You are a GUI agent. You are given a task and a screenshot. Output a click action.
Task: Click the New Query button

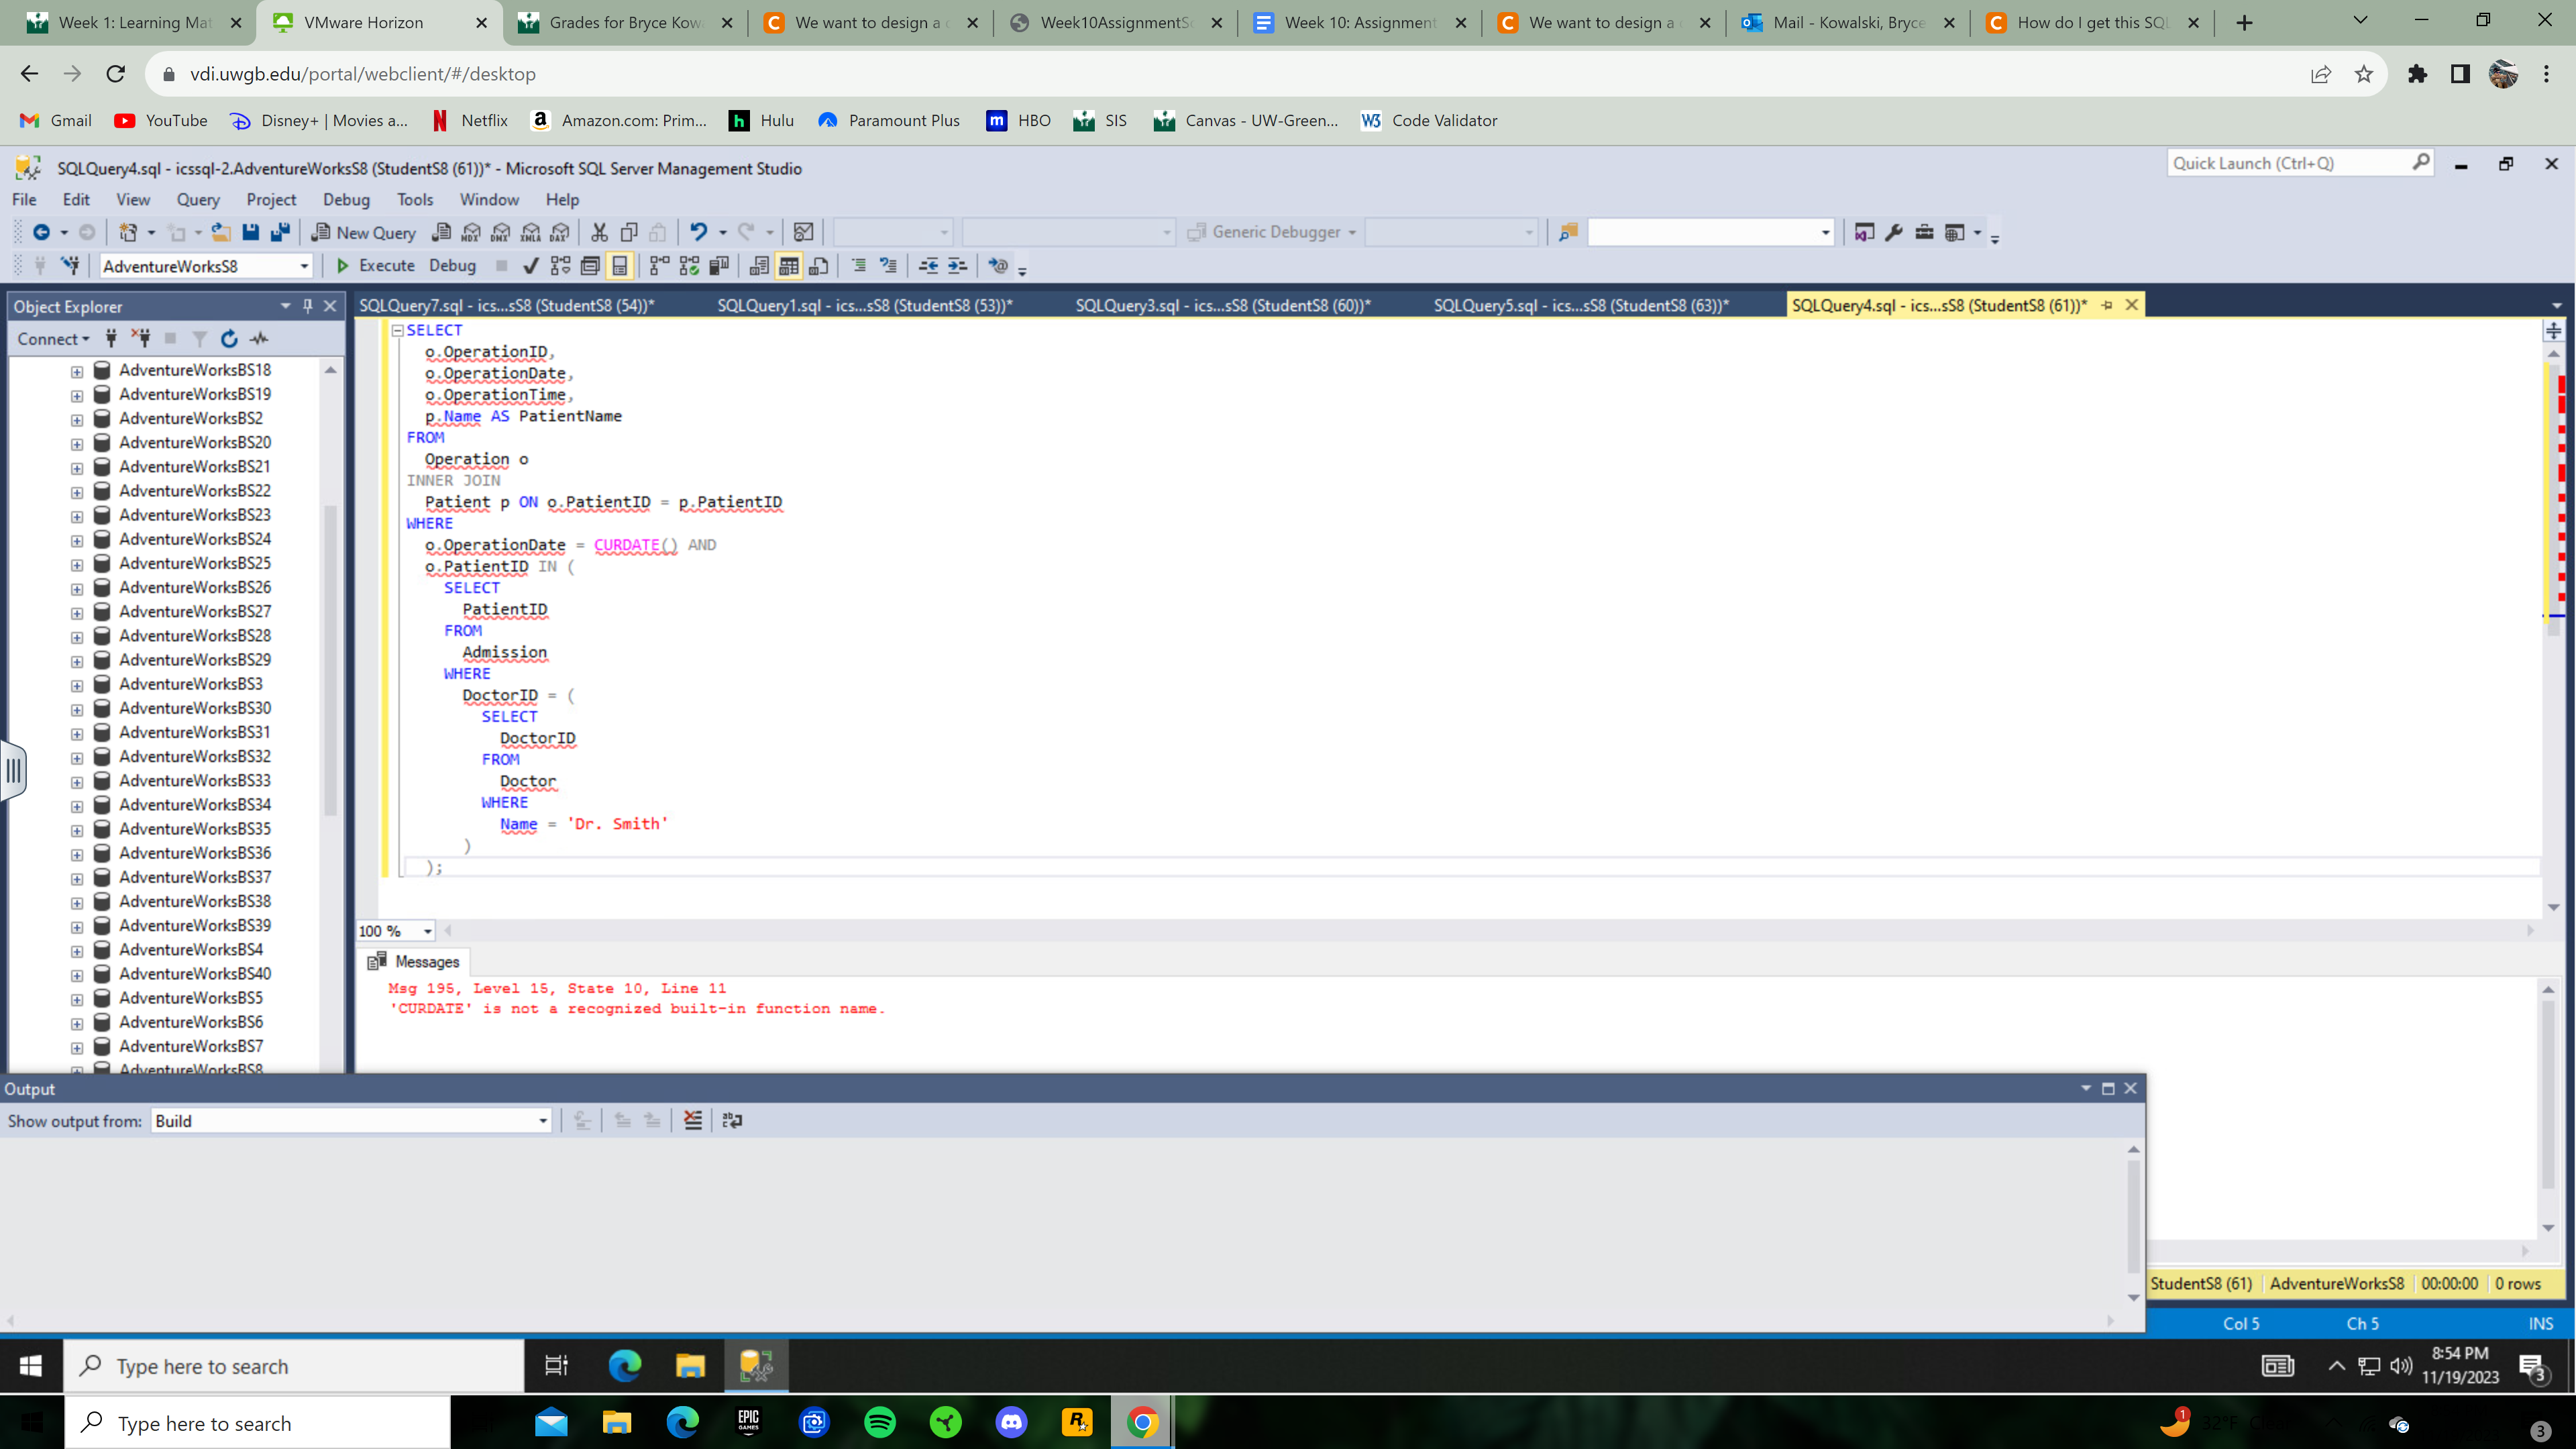[x=364, y=232]
